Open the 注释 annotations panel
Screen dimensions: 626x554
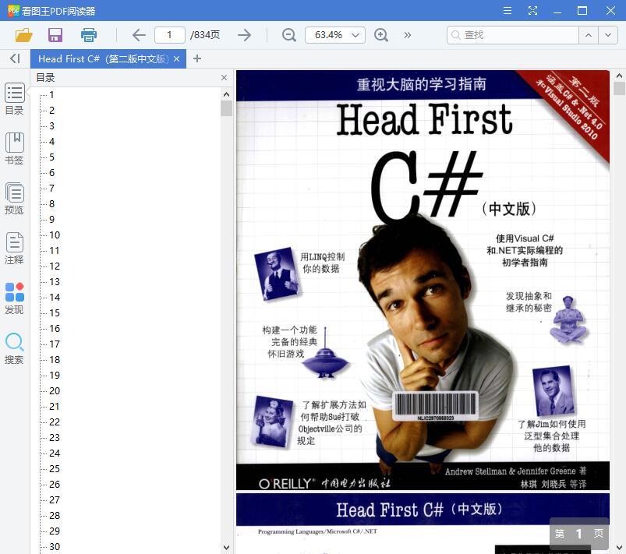pyautogui.click(x=14, y=246)
